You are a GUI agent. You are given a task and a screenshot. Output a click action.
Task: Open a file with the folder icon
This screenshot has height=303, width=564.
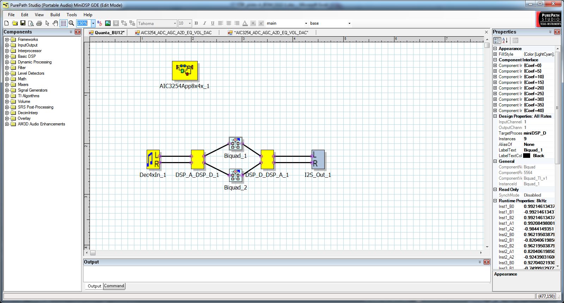coord(15,23)
